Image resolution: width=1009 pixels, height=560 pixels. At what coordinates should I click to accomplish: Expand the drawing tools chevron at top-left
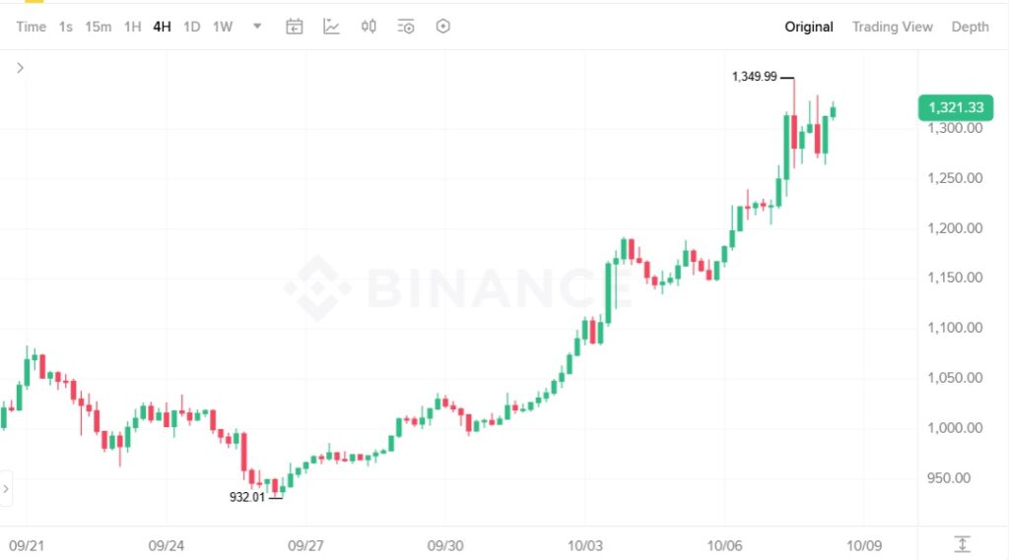(x=20, y=68)
